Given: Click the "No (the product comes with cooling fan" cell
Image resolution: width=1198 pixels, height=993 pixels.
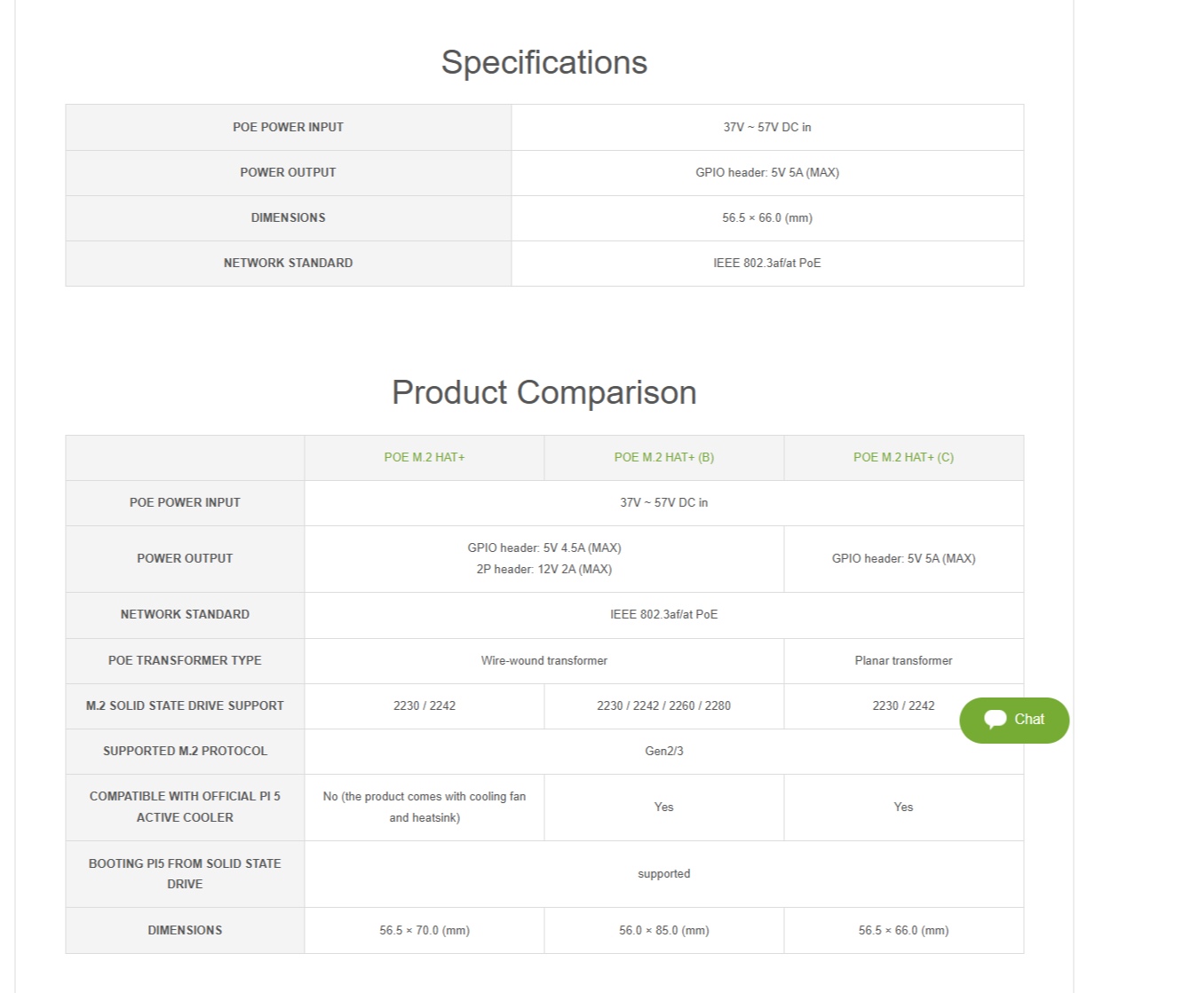Looking at the screenshot, I should point(424,797).
